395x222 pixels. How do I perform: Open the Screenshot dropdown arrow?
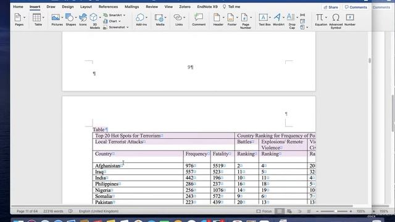pos(128,27)
